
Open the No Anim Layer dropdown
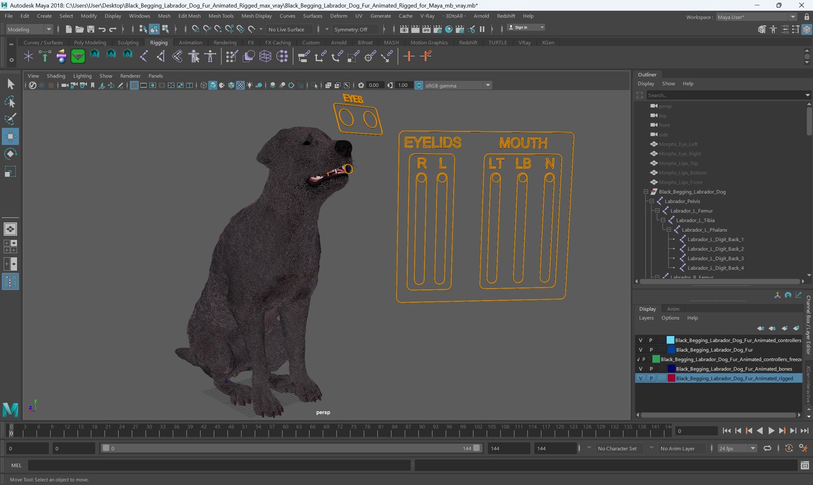pyautogui.click(x=681, y=448)
